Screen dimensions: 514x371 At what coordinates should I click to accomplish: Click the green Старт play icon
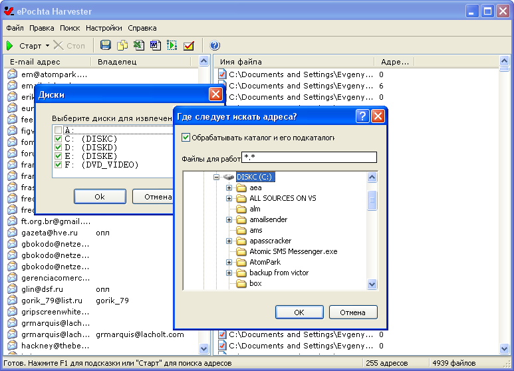(x=10, y=46)
